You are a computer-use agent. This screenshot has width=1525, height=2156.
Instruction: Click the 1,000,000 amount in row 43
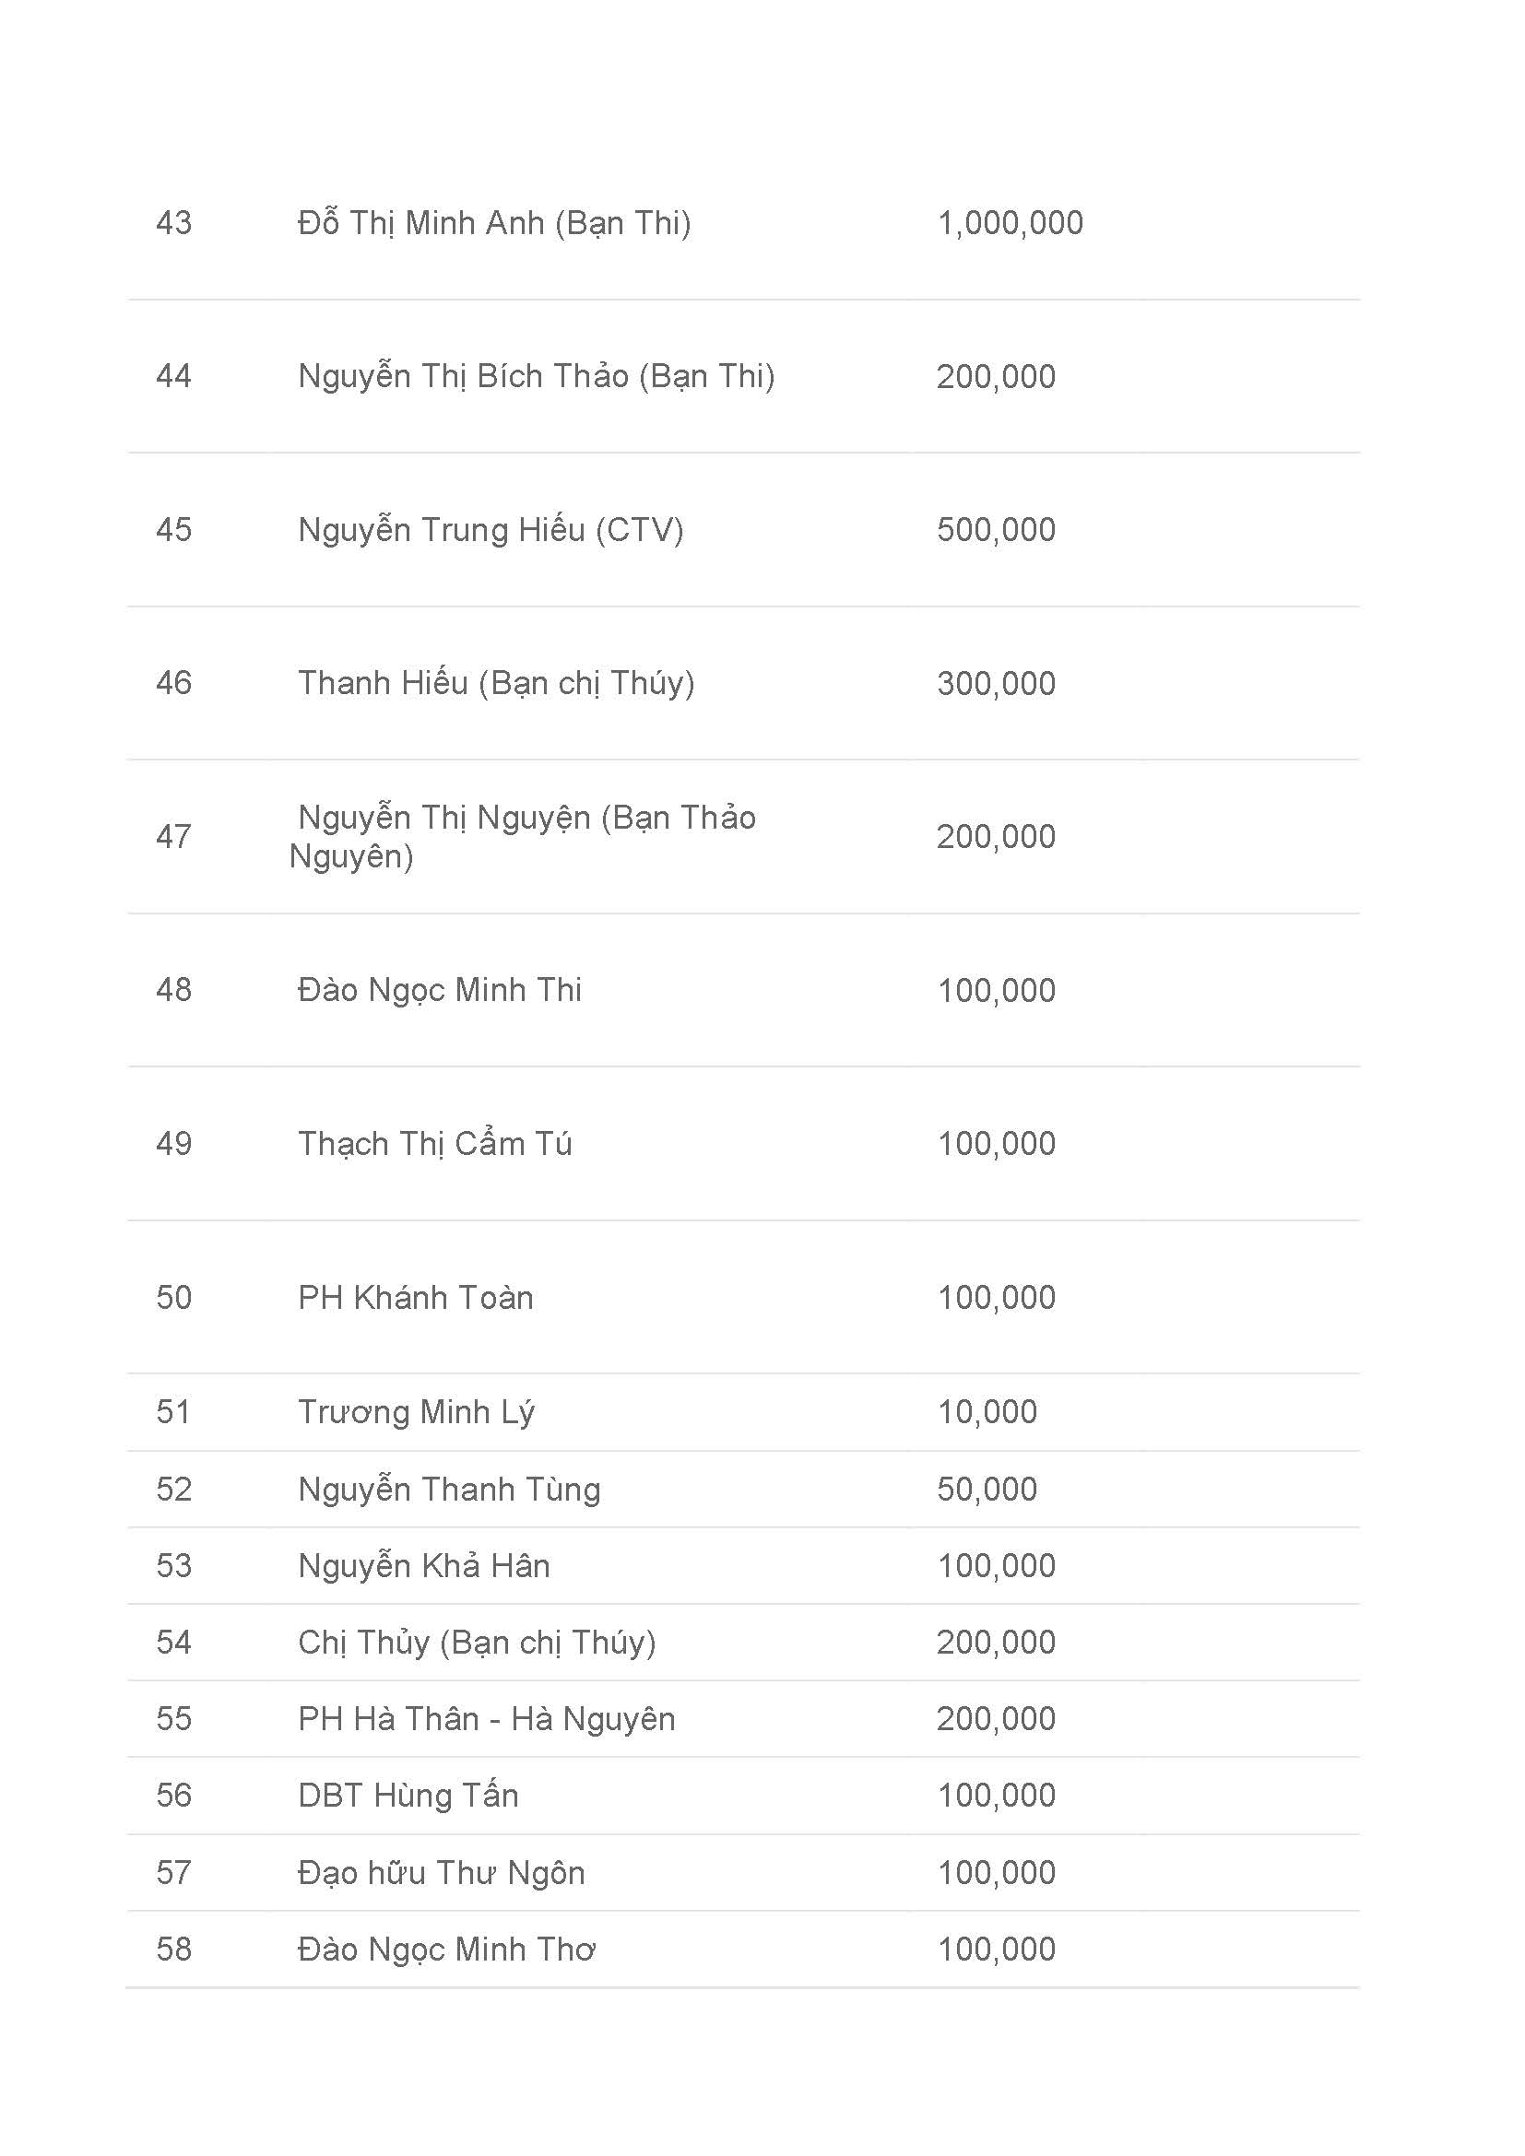tap(1011, 223)
